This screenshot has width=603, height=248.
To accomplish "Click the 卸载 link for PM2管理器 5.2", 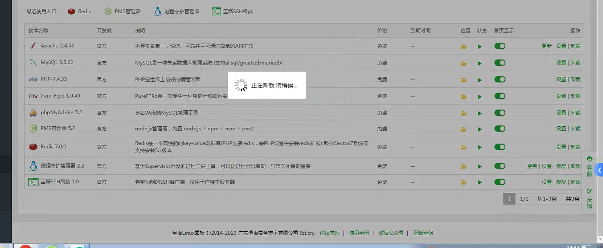I will (575, 129).
